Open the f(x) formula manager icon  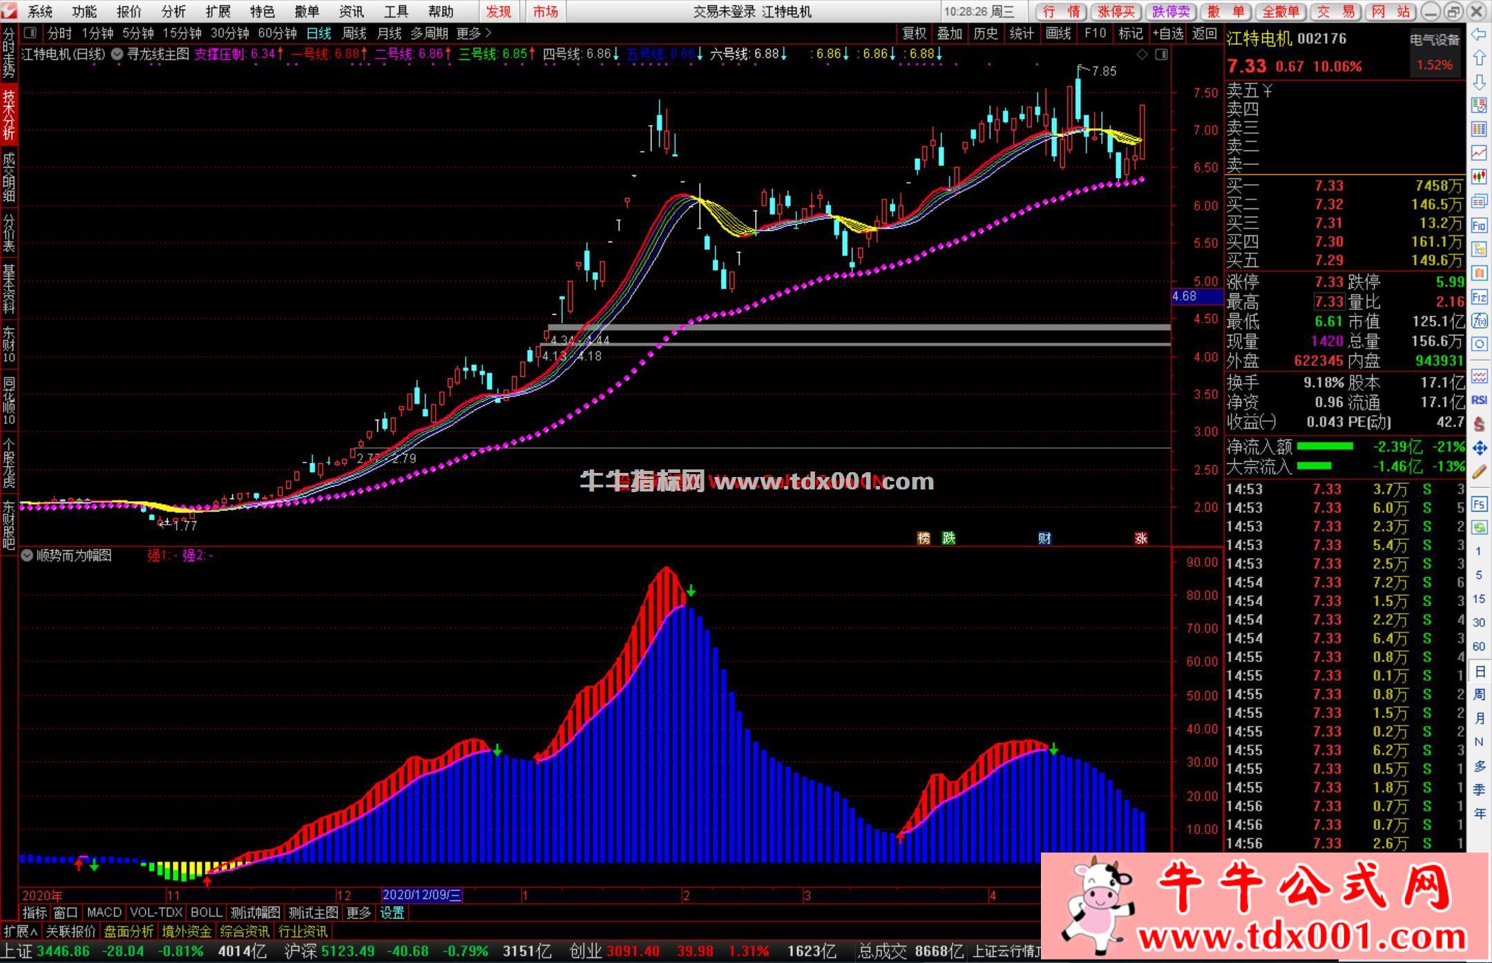point(1479,321)
